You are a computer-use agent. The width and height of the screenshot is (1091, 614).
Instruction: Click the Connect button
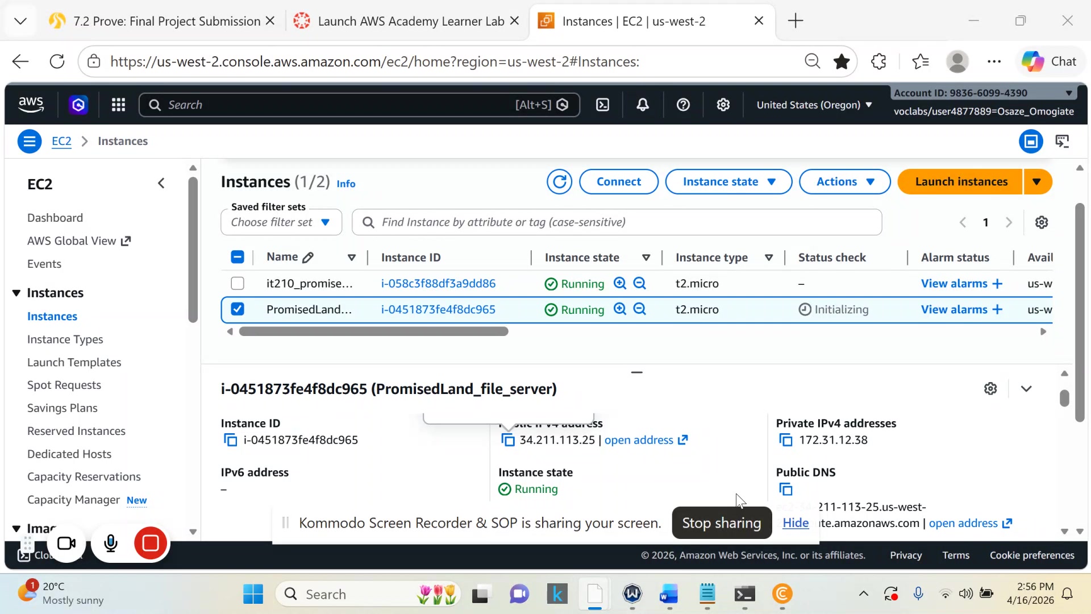(618, 182)
